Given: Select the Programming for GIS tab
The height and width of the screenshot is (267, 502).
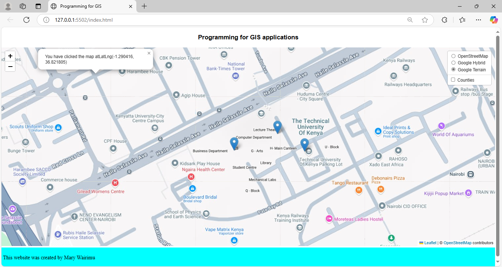Looking at the screenshot, I should (x=92, y=6).
